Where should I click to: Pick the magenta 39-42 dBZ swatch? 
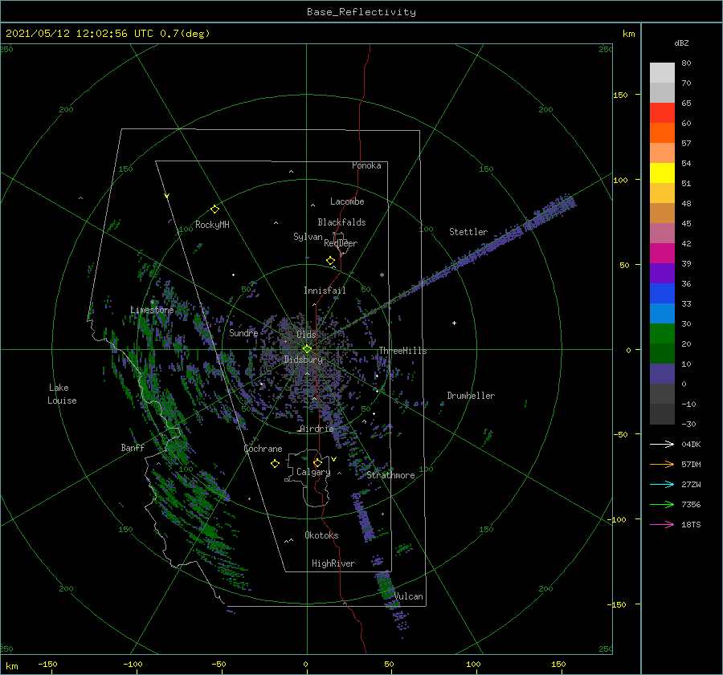click(x=662, y=254)
